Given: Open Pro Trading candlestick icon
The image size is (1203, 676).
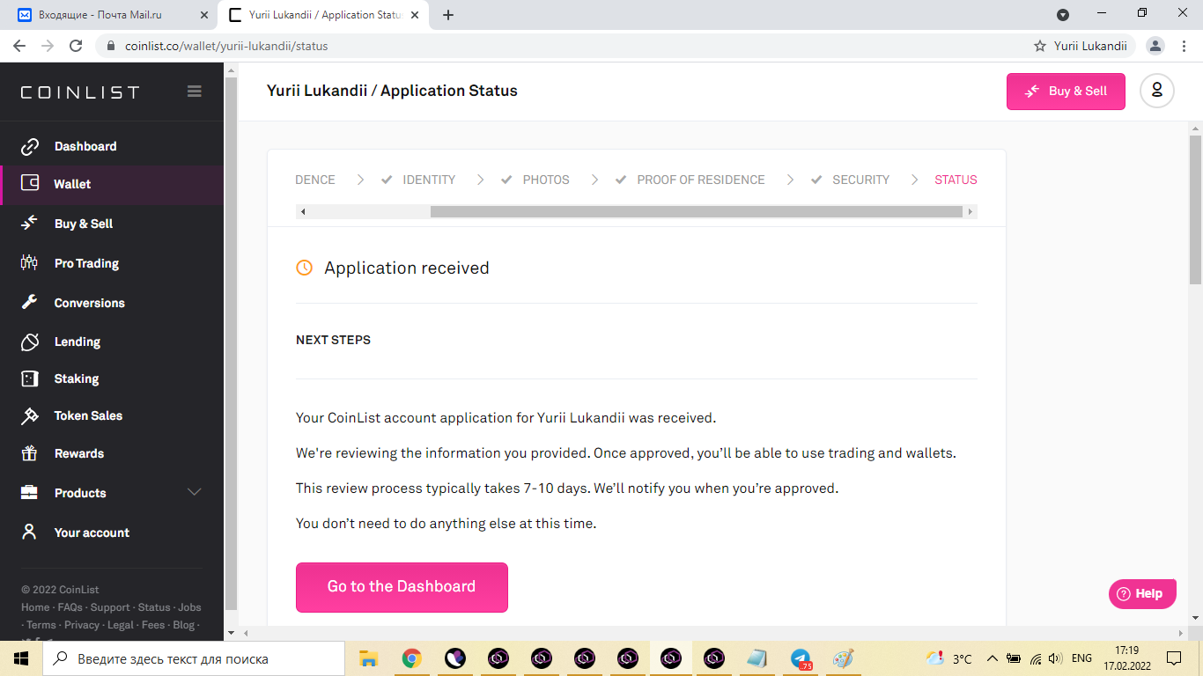Looking at the screenshot, I should 30,262.
